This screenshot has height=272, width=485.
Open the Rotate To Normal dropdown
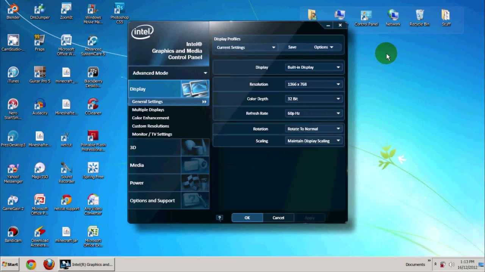[314, 129]
